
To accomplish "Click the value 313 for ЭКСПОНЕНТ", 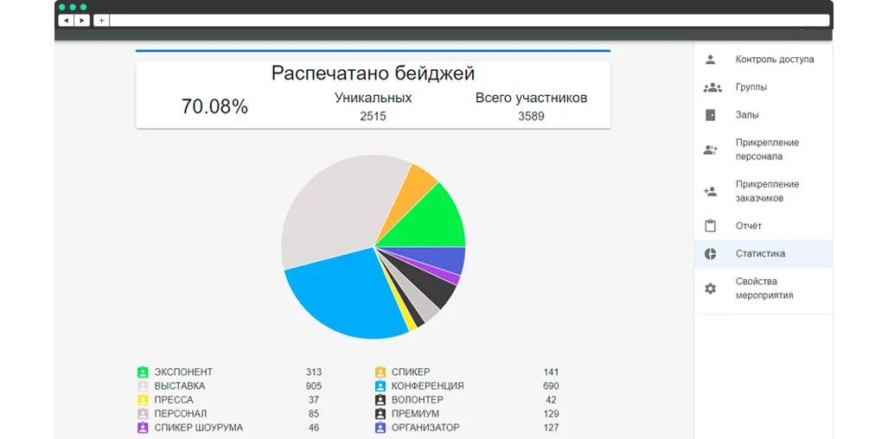I will point(314,372).
